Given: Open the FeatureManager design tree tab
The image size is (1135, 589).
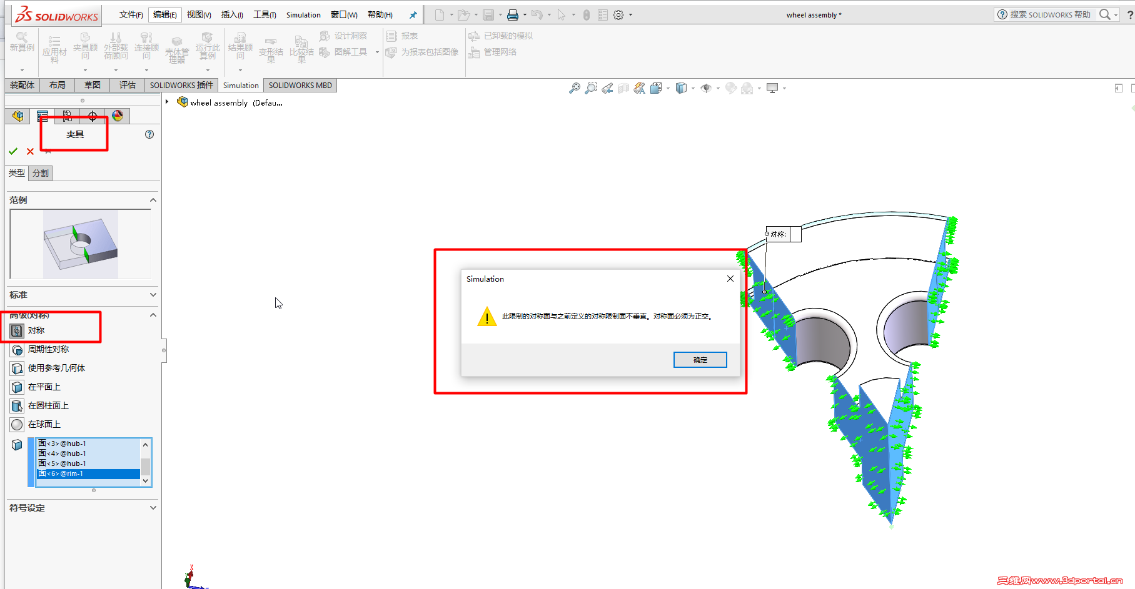Looking at the screenshot, I should point(18,116).
